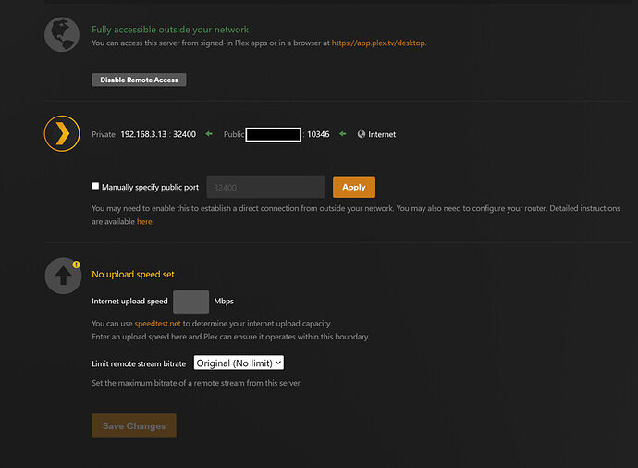This screenshot has width=638, height=468.
Task: Click the private IP 192.168.3.13 text
Action: [x=143, y=134]
